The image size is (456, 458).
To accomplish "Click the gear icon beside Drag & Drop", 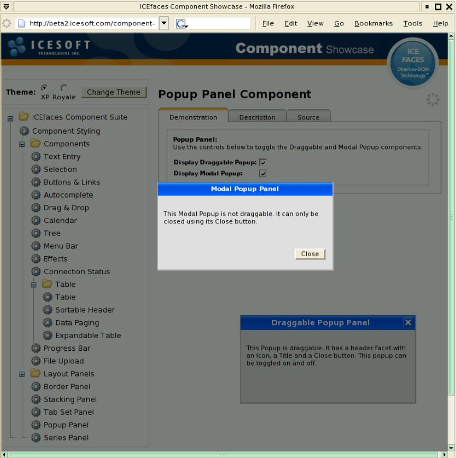I will (x=35, y=208).
